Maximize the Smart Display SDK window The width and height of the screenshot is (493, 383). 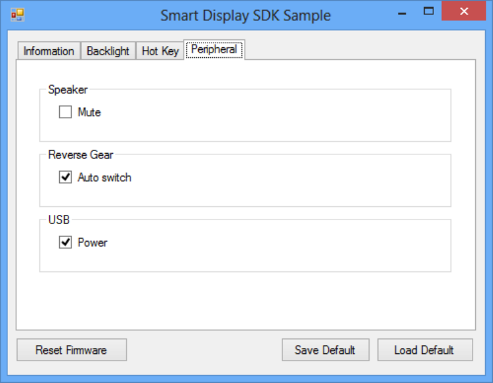click(429, 11)
